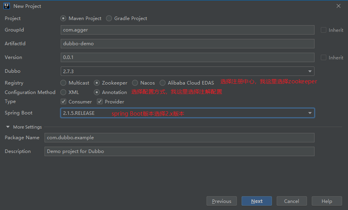Click the Next button
This screenshot has width=348, height=210.
coord(257,201)
